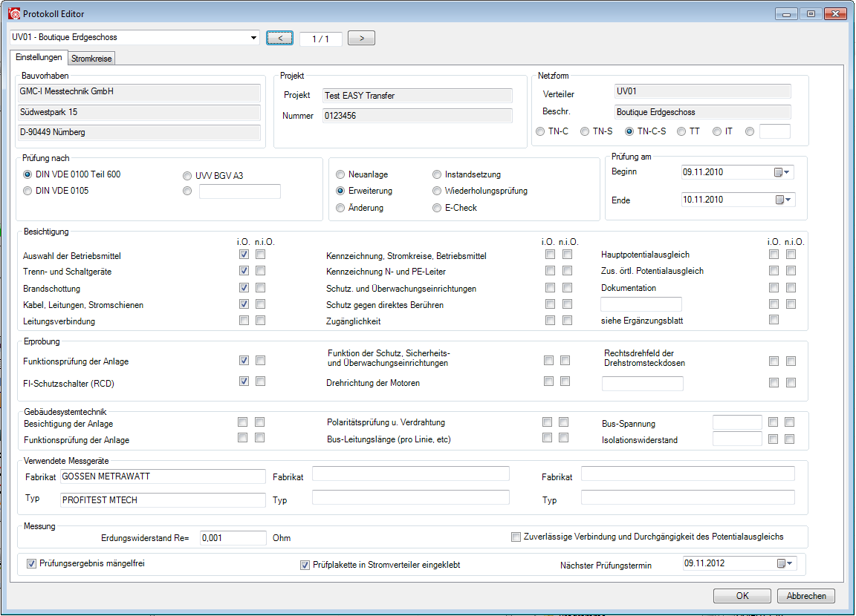Viewport: 856px width, 616px height.
Task: Maximize the Protokoll Editor window
Action: [x=811, y=13]
